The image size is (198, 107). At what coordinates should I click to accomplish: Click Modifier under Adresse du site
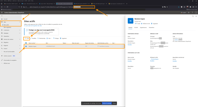[x=152, y=61]
